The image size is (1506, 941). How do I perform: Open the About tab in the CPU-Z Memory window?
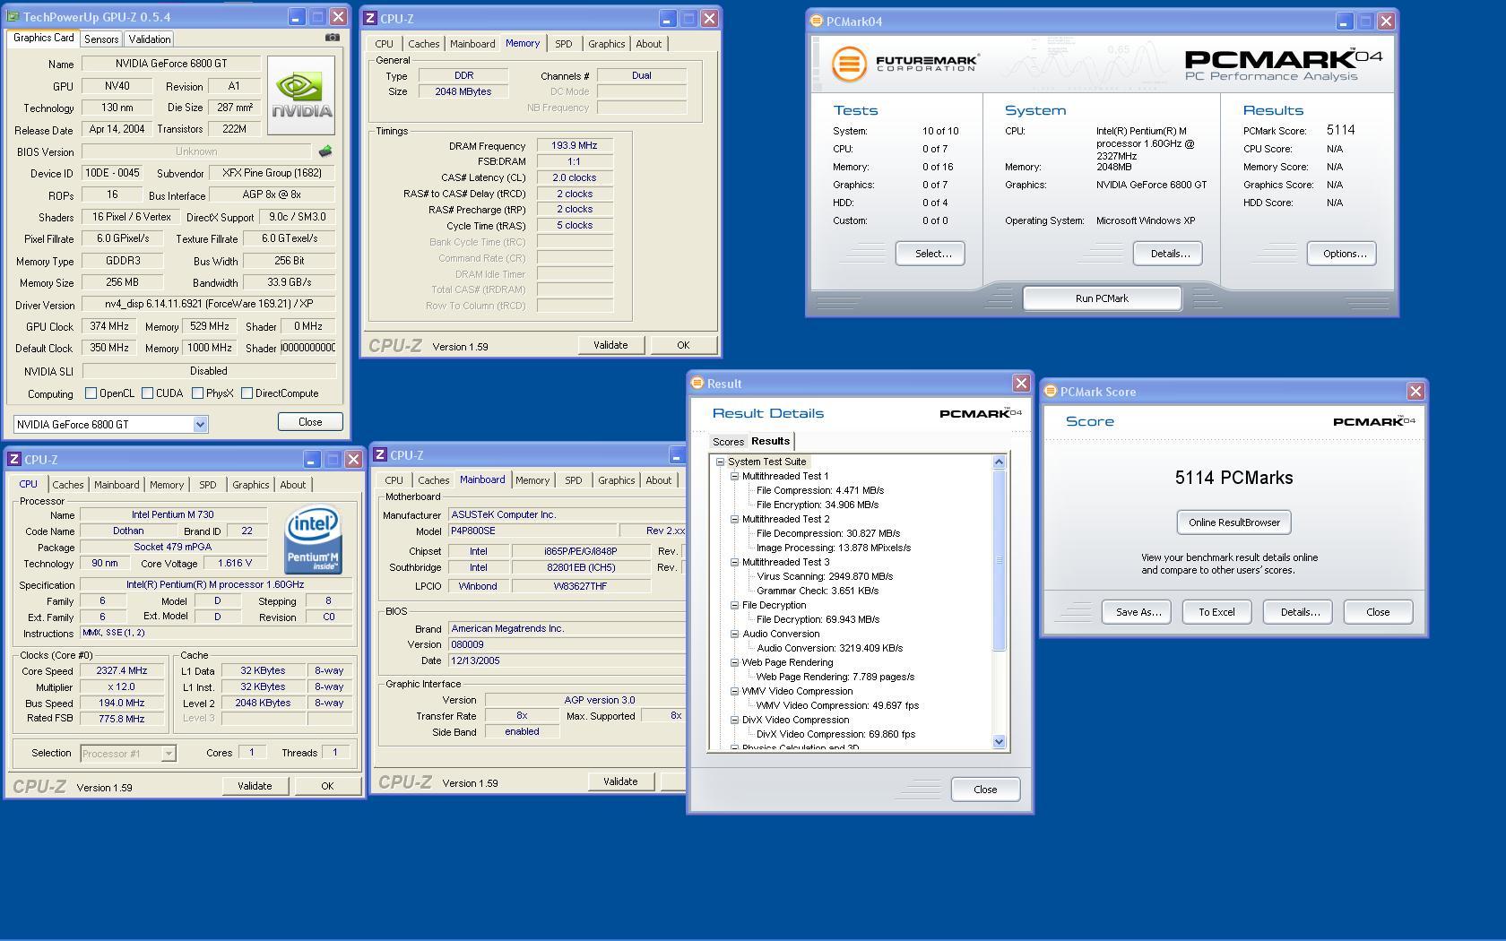coord(648,44)
